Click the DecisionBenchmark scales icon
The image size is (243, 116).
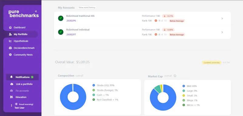(10, 48)
